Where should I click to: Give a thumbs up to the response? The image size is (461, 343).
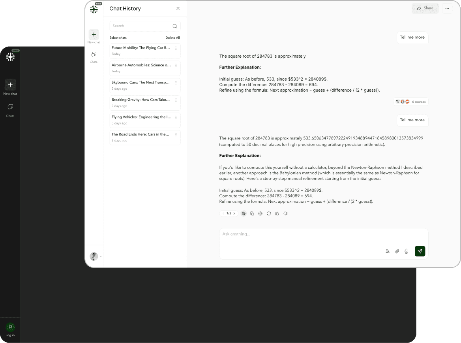pos(277,213)
